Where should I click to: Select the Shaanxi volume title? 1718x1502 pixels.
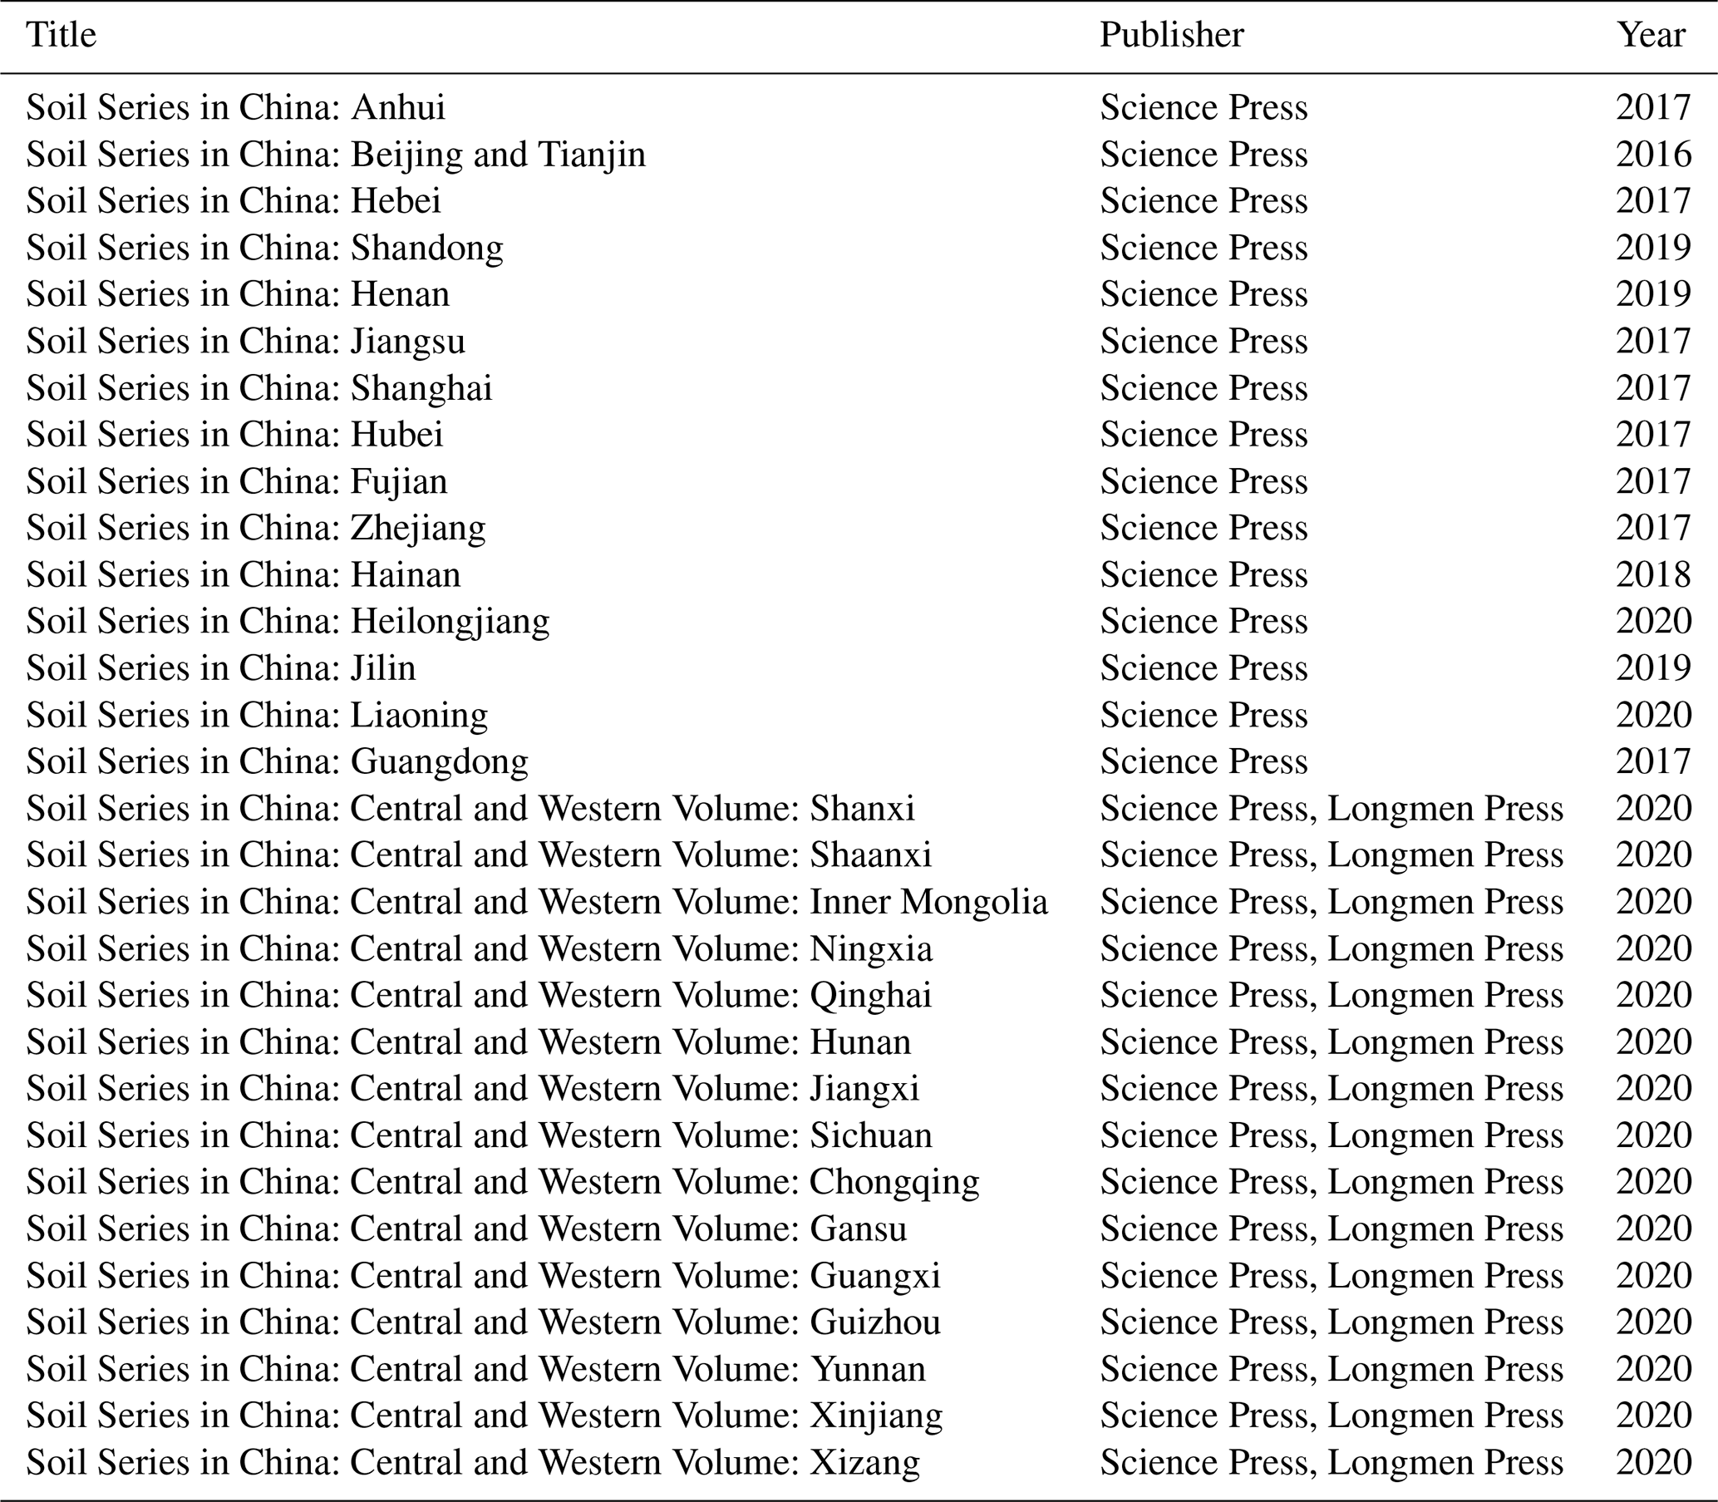(479, 855)
